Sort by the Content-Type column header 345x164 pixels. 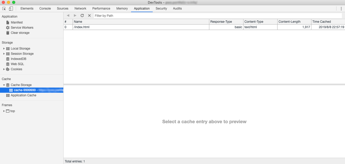(x=260, y=22)
